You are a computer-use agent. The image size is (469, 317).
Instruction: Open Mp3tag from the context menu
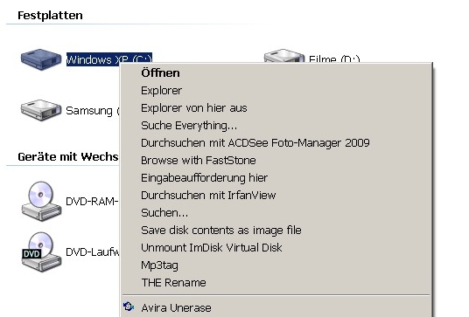point(277,265)
